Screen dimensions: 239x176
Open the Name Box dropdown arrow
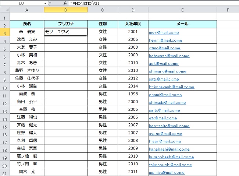point(45,3)
